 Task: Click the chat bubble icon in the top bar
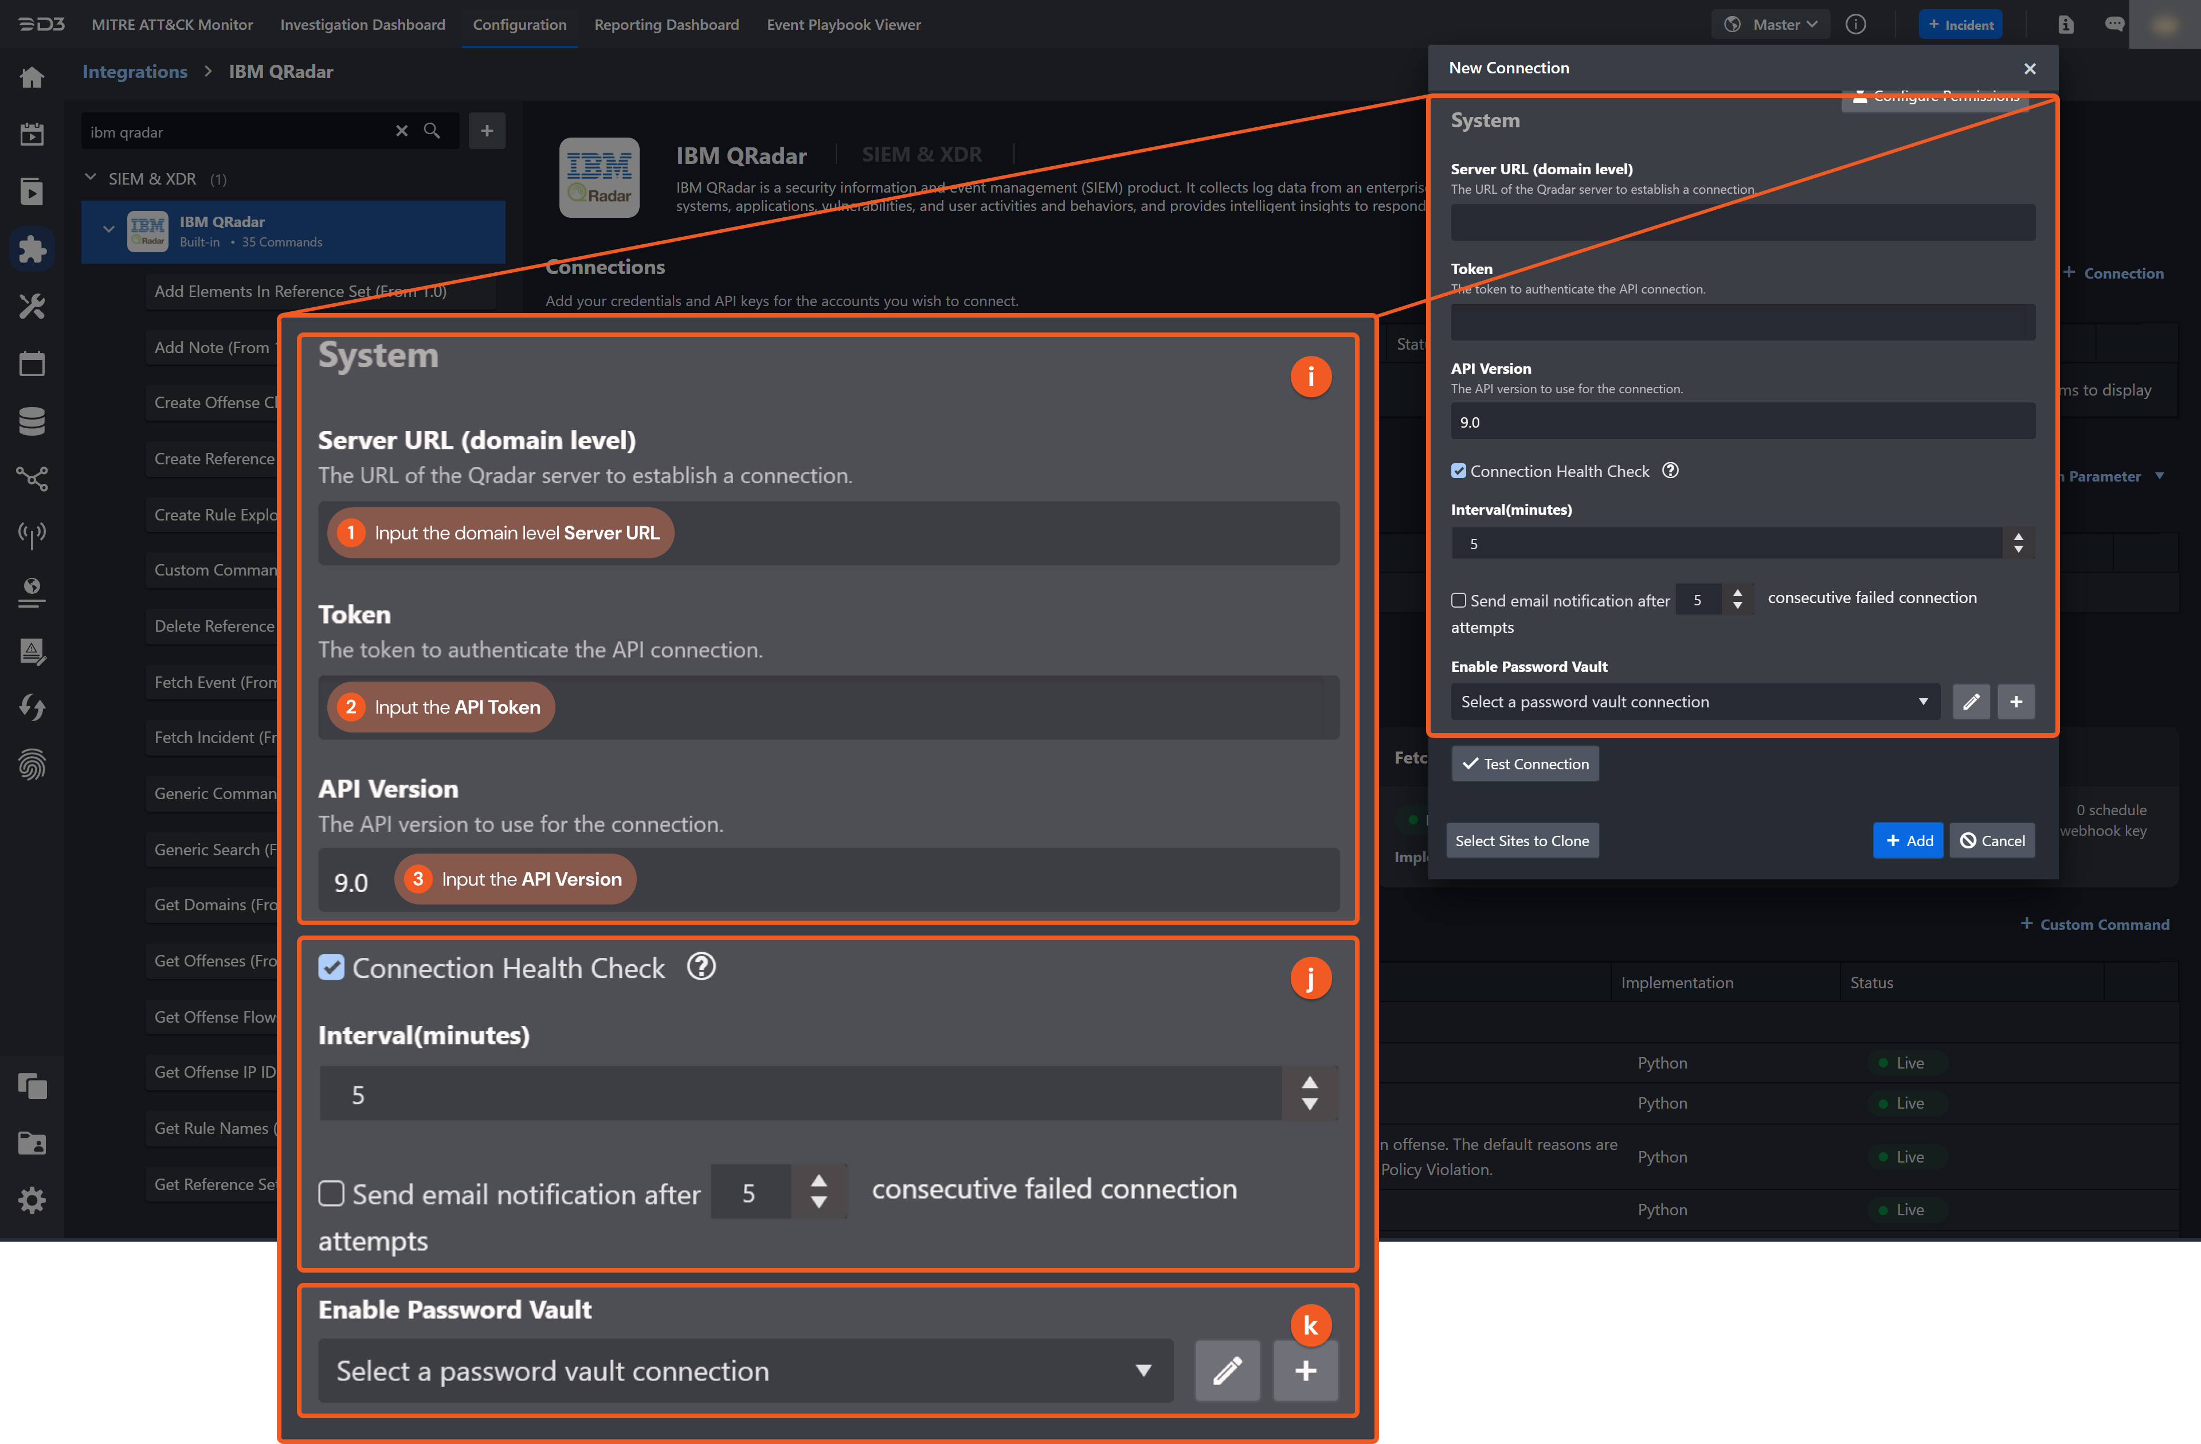2114,24
